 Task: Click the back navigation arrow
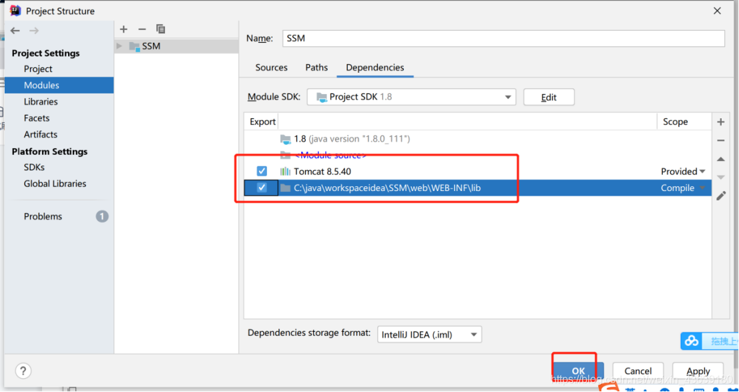(x=15, y=31)
